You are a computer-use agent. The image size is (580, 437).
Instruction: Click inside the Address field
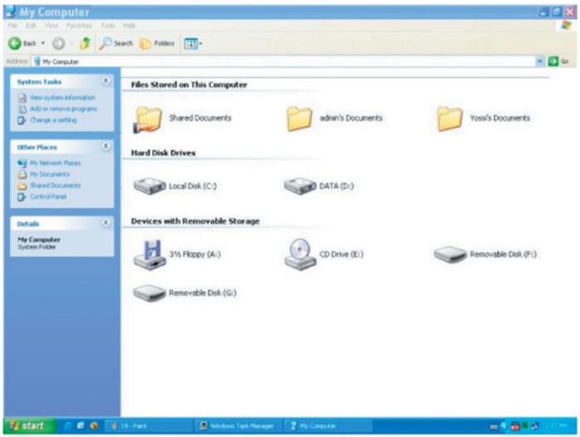(x=283, y=61)
